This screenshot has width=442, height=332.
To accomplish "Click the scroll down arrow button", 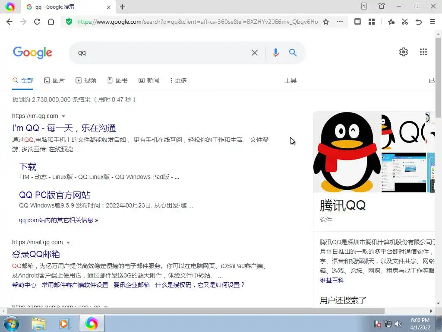I will (x=438, y=304).
